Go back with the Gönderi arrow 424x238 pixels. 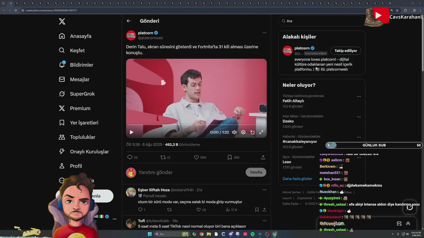(129, 21)
